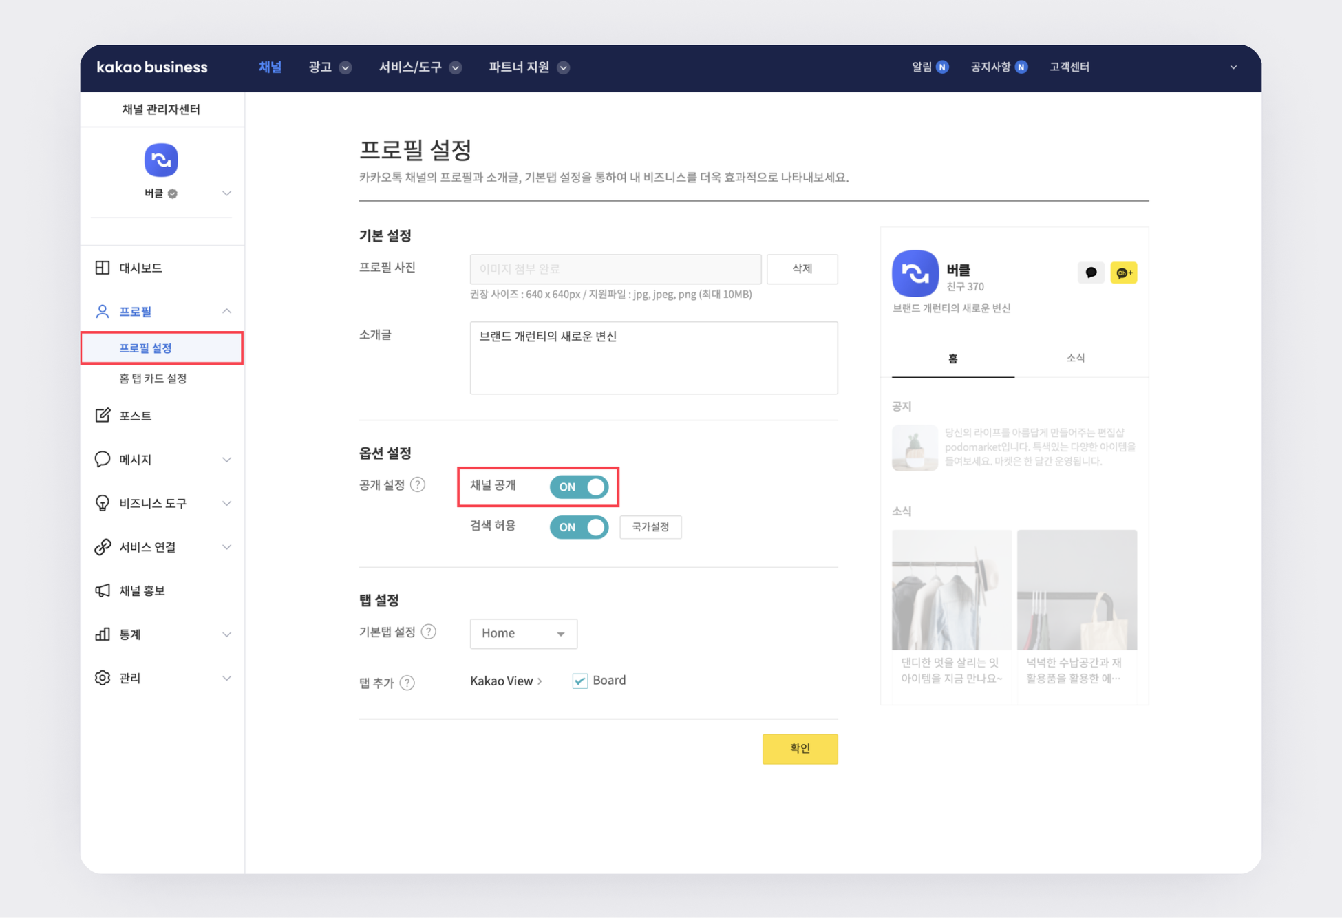Click the message speech bubble icon
1342x918 pixels.
tap(103, 459)
